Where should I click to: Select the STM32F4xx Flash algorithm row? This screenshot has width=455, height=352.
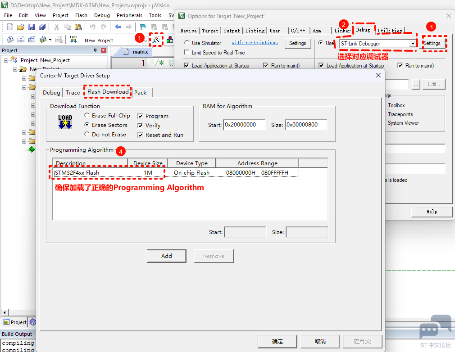[x=176, y=173]
